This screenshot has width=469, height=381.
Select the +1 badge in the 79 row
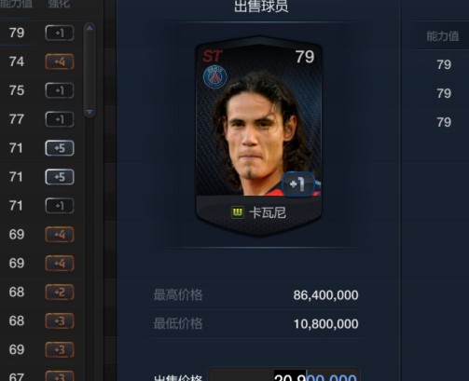tap(60, 33)
